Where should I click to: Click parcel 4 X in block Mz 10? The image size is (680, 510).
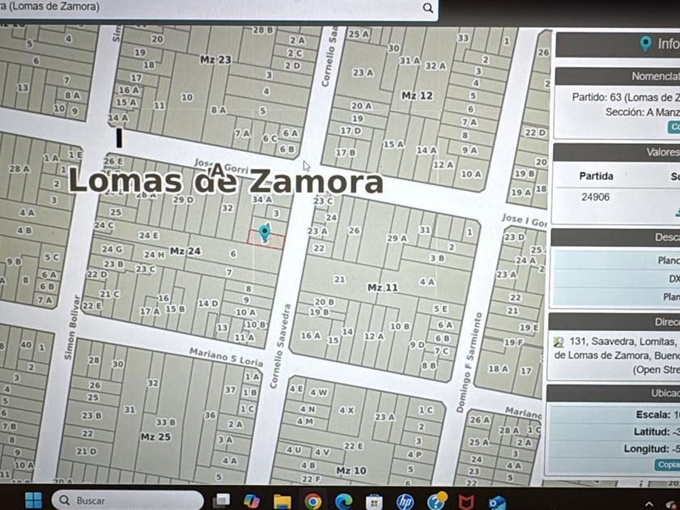[346, 410]
